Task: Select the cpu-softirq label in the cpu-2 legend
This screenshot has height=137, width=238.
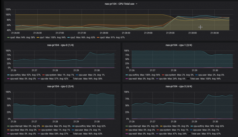Action: pos(80,126)
